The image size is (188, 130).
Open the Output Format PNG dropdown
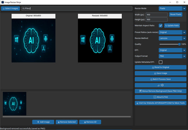click(172, 56)
